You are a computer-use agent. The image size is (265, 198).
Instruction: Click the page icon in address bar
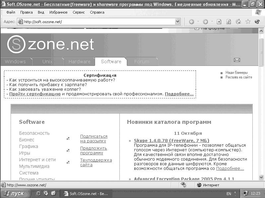click(21, 22)
